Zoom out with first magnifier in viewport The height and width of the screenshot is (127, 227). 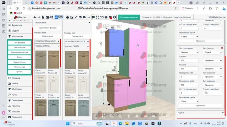(x=111, y=116)
